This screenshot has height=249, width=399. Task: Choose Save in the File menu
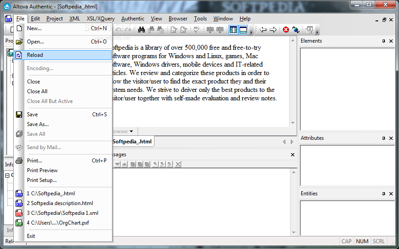[63, 115]
